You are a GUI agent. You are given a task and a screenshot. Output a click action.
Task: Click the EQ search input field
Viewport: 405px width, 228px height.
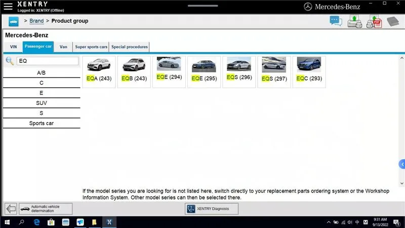click(48, 61)
